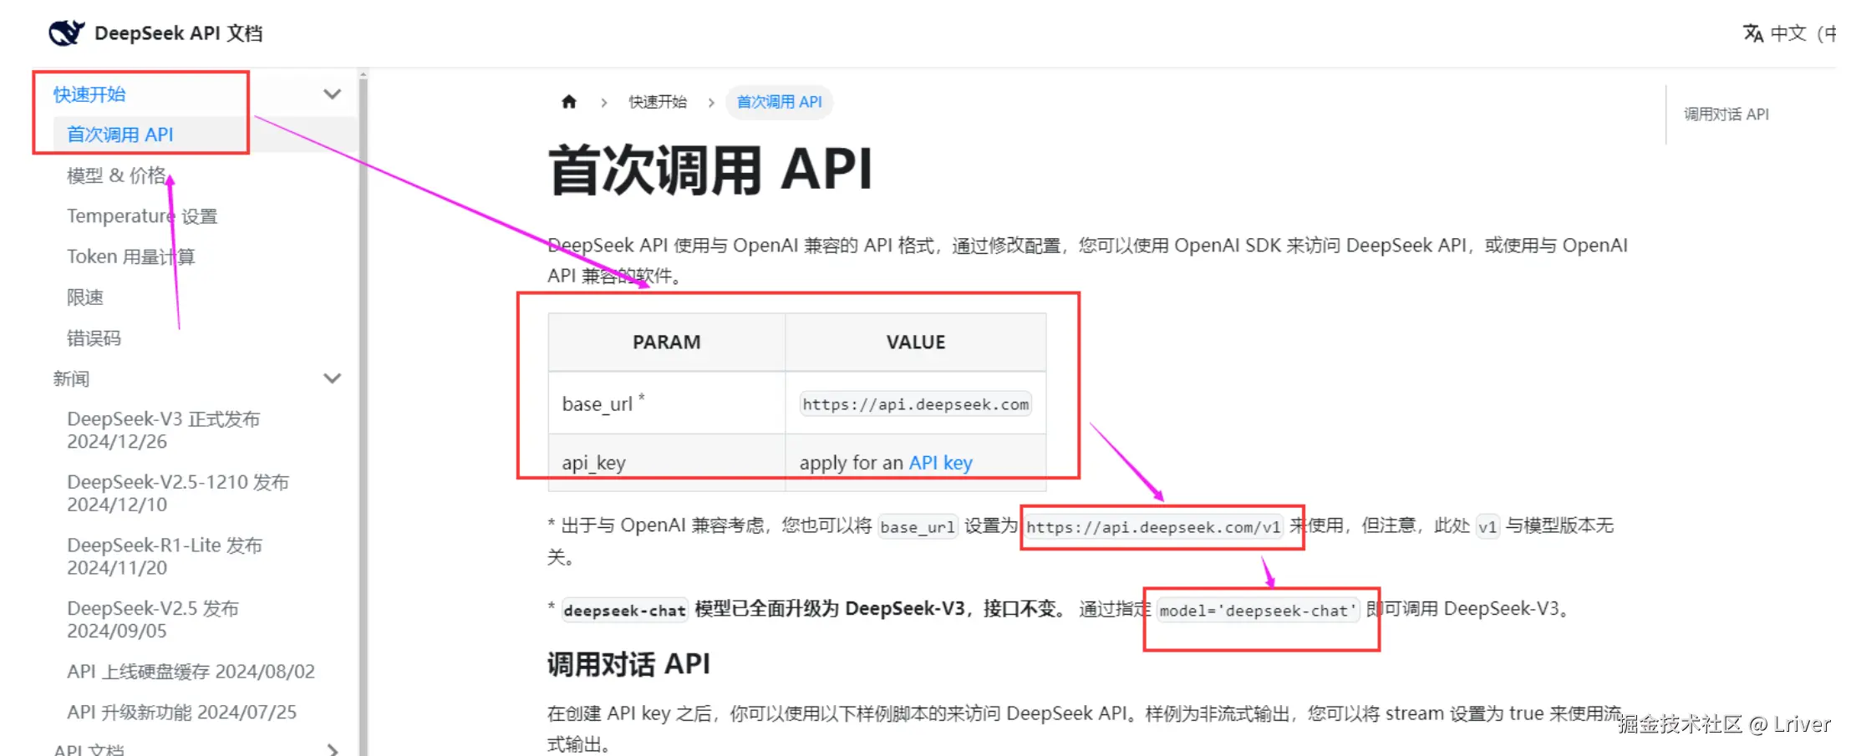Click the api_key table cell
Image resolution: width=1851 pixels, height=756 pixels.
tap(666, 462)
